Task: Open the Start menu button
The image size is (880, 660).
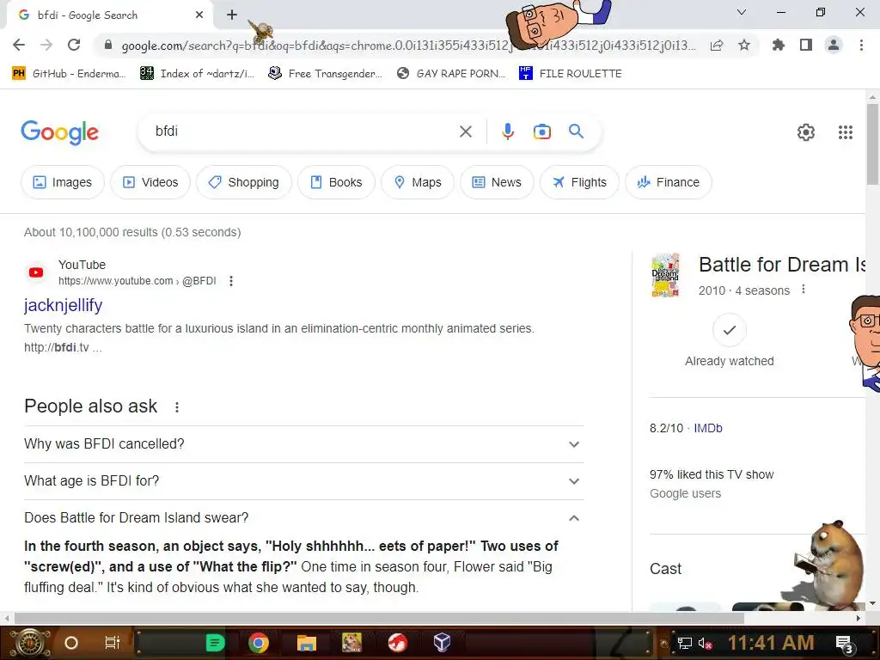Action: click(x=28, y=643)
